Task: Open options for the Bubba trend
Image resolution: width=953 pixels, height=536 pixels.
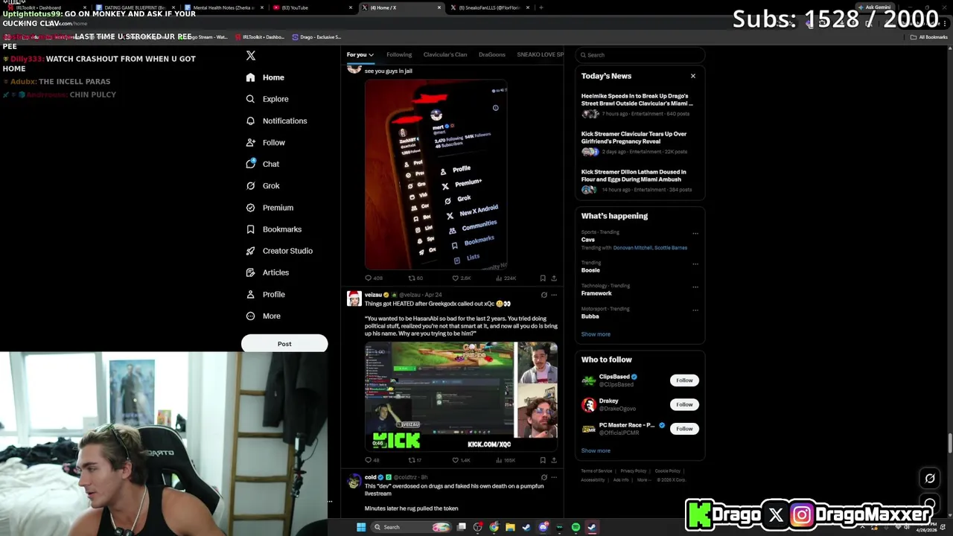Action: click(x=695, y=310)
